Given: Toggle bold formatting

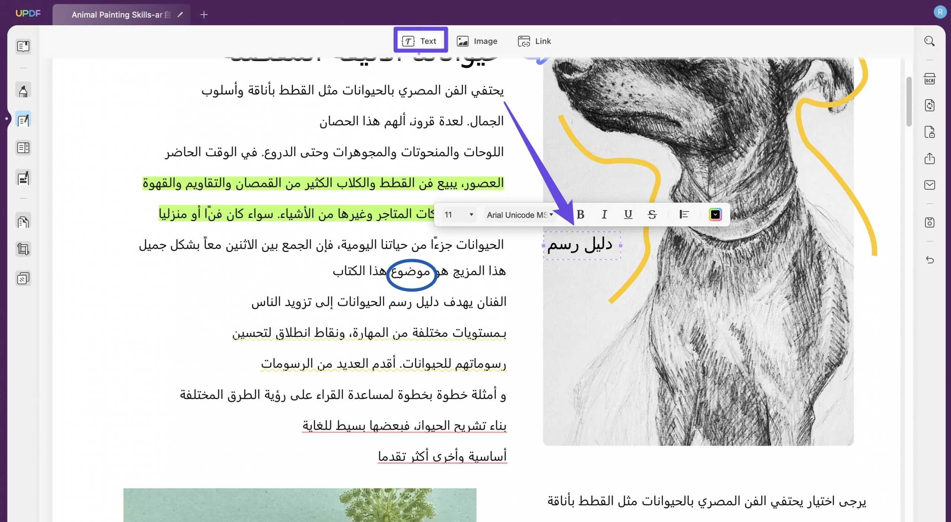Looking at the screenshot, I should click(x=581, y=214).
